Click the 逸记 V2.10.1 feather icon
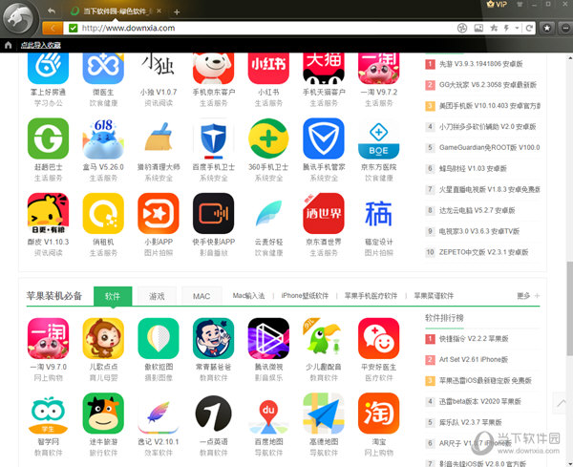The image size is (573, 467). (159, 414)
